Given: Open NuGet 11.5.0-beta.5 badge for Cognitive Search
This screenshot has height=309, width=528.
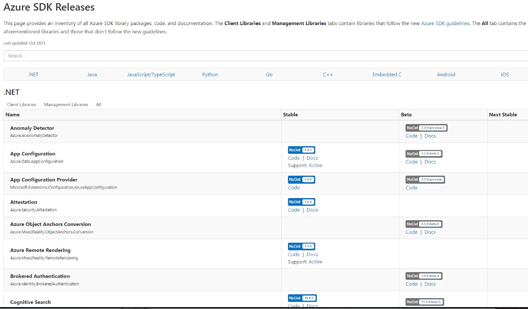Looking at the screenshot, I should click(425, 302).
